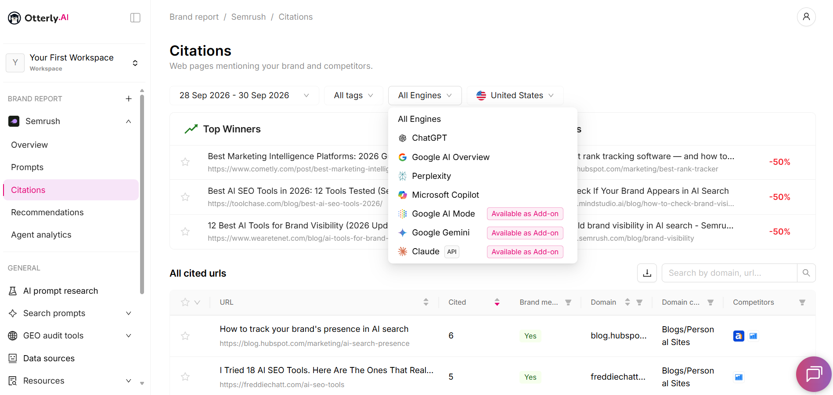Open the United States country dropdown
This screenshot has height=395, width=833.
515,96
